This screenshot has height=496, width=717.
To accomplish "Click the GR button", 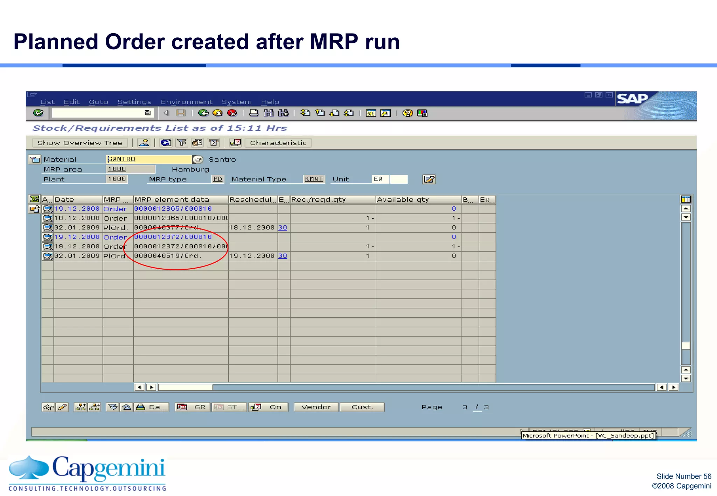I will pyautogui.click(x=193, y=407).
